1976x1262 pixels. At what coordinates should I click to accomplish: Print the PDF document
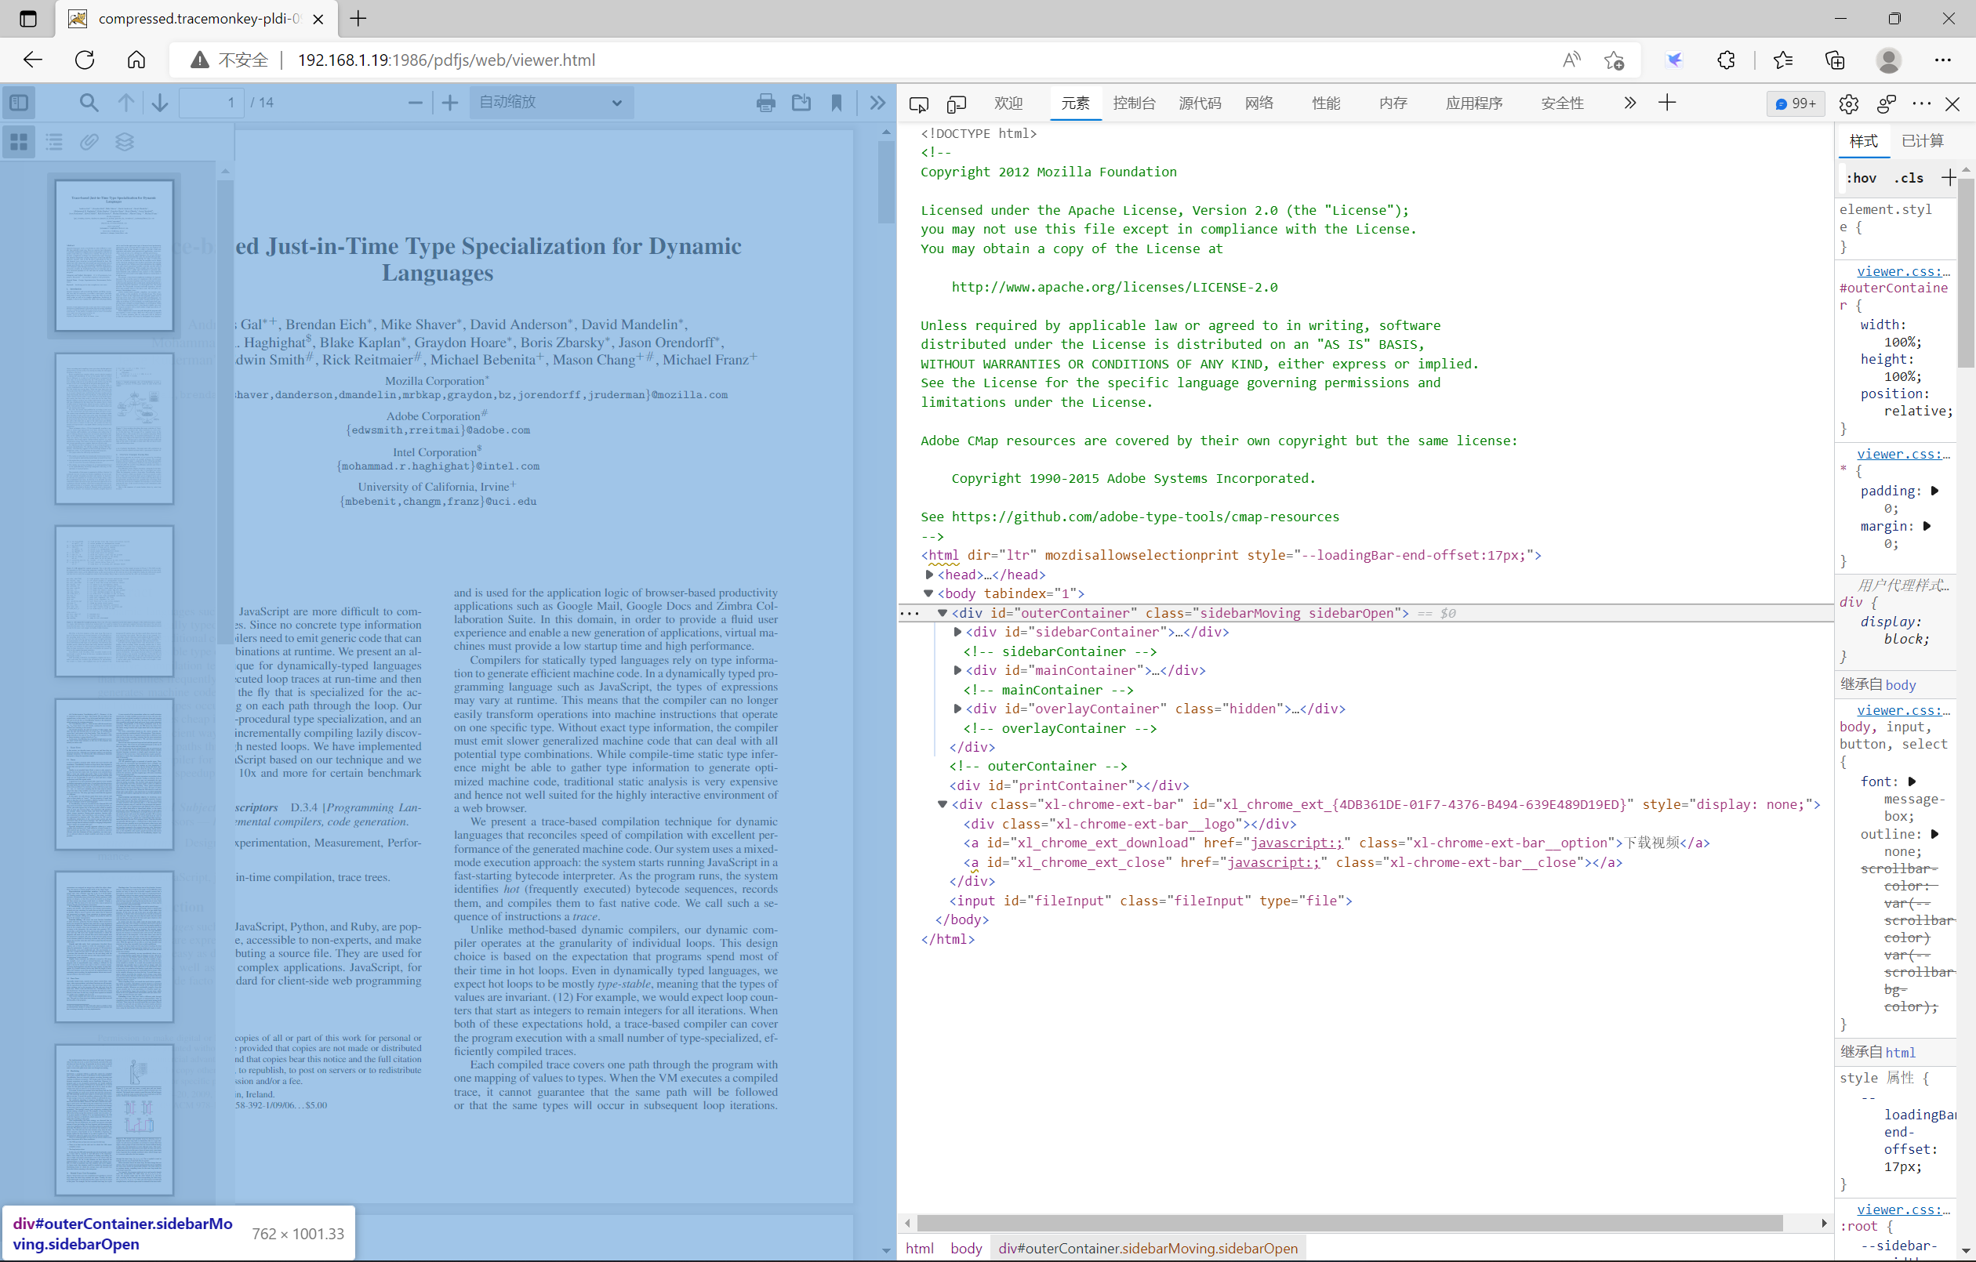(765, 103)
